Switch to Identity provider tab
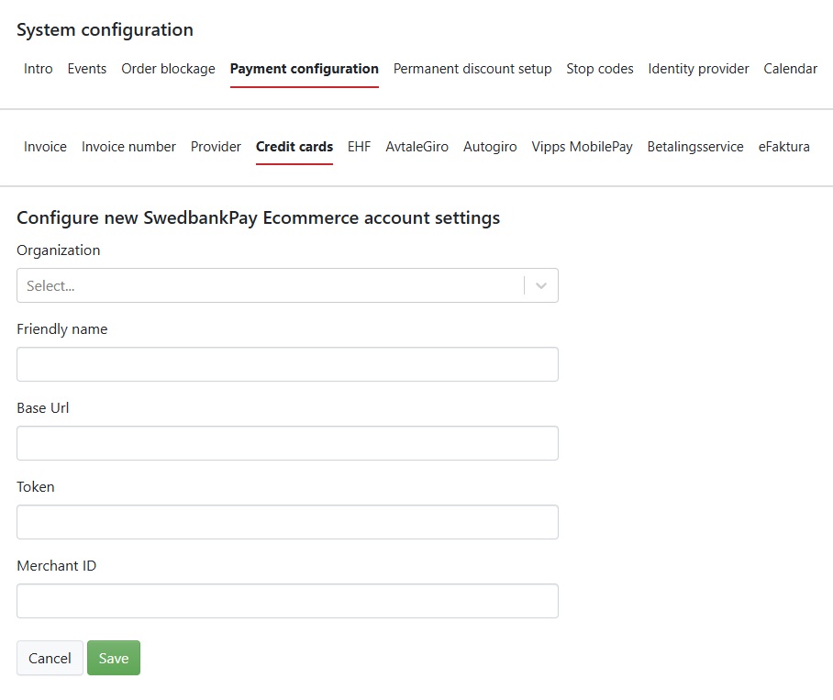The width and height of the screenshot is (833, 700). point(698,69)
